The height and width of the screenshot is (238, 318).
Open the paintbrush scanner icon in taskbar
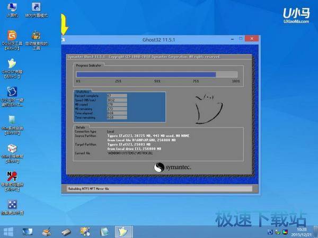pos(47,232)
